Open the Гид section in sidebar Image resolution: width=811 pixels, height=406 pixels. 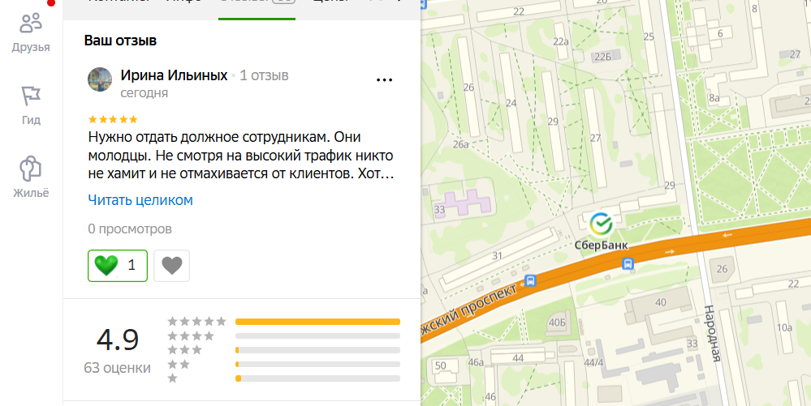click(x=31, y=106)
